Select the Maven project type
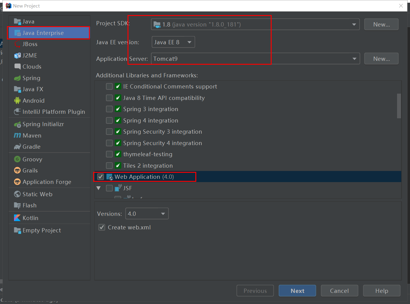Screen dimensions: 410x304 pos(49,135)
